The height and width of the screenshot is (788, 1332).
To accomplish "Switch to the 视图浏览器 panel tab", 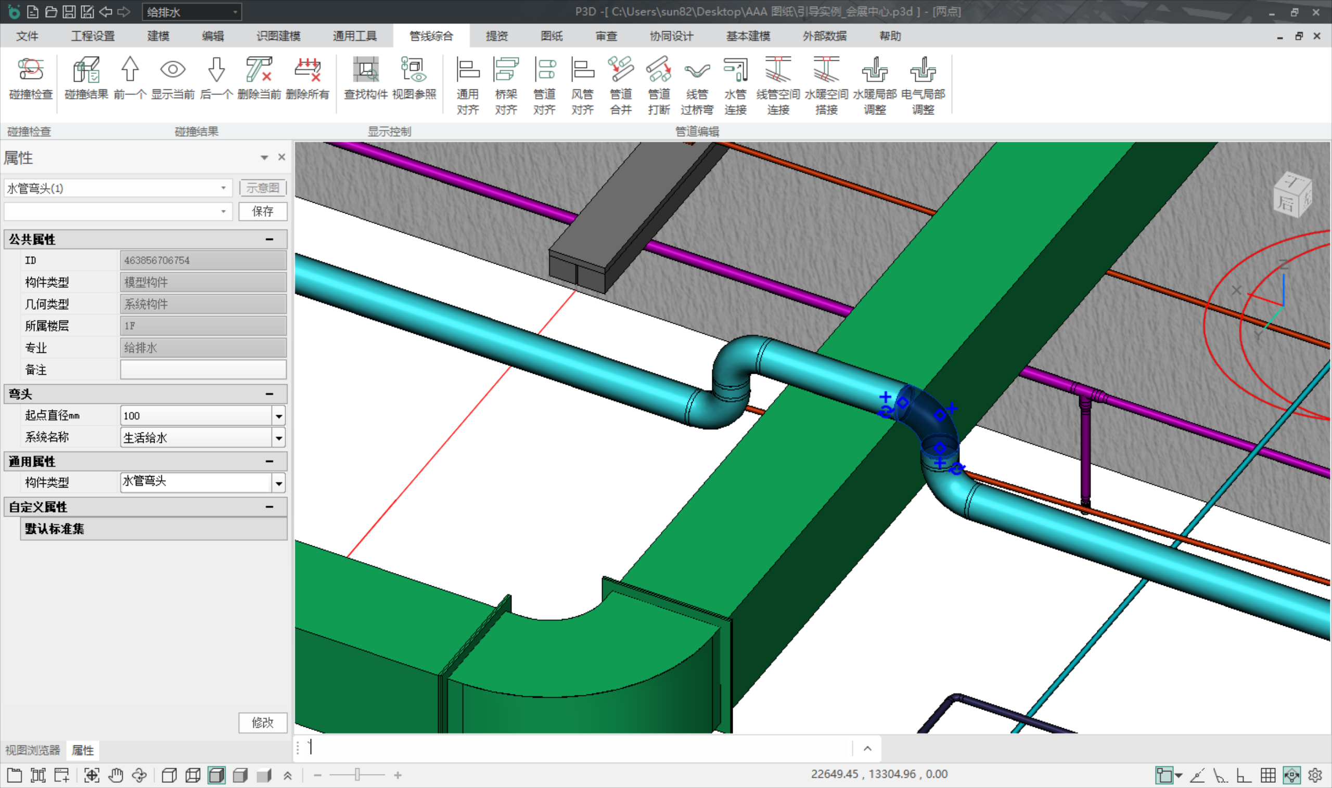I will (32, 750).
